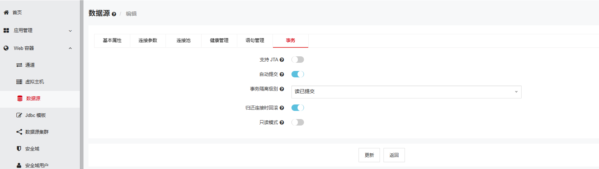Viewport: 599px width, 169px height.
Task: Open the 事务隔离级别 dropdown
Action: tap(406, 92)
